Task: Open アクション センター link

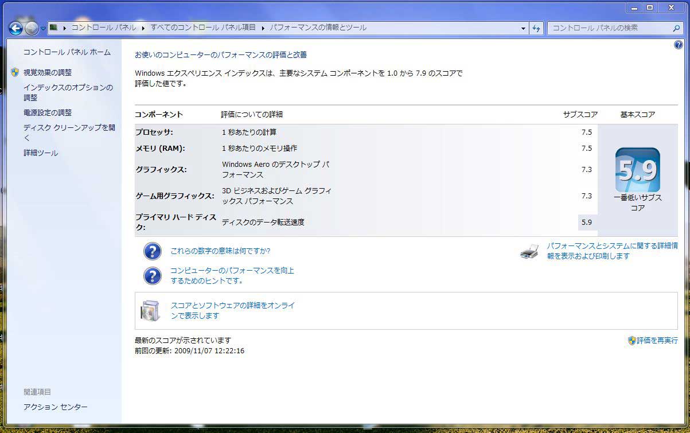Action: [56, 407]
